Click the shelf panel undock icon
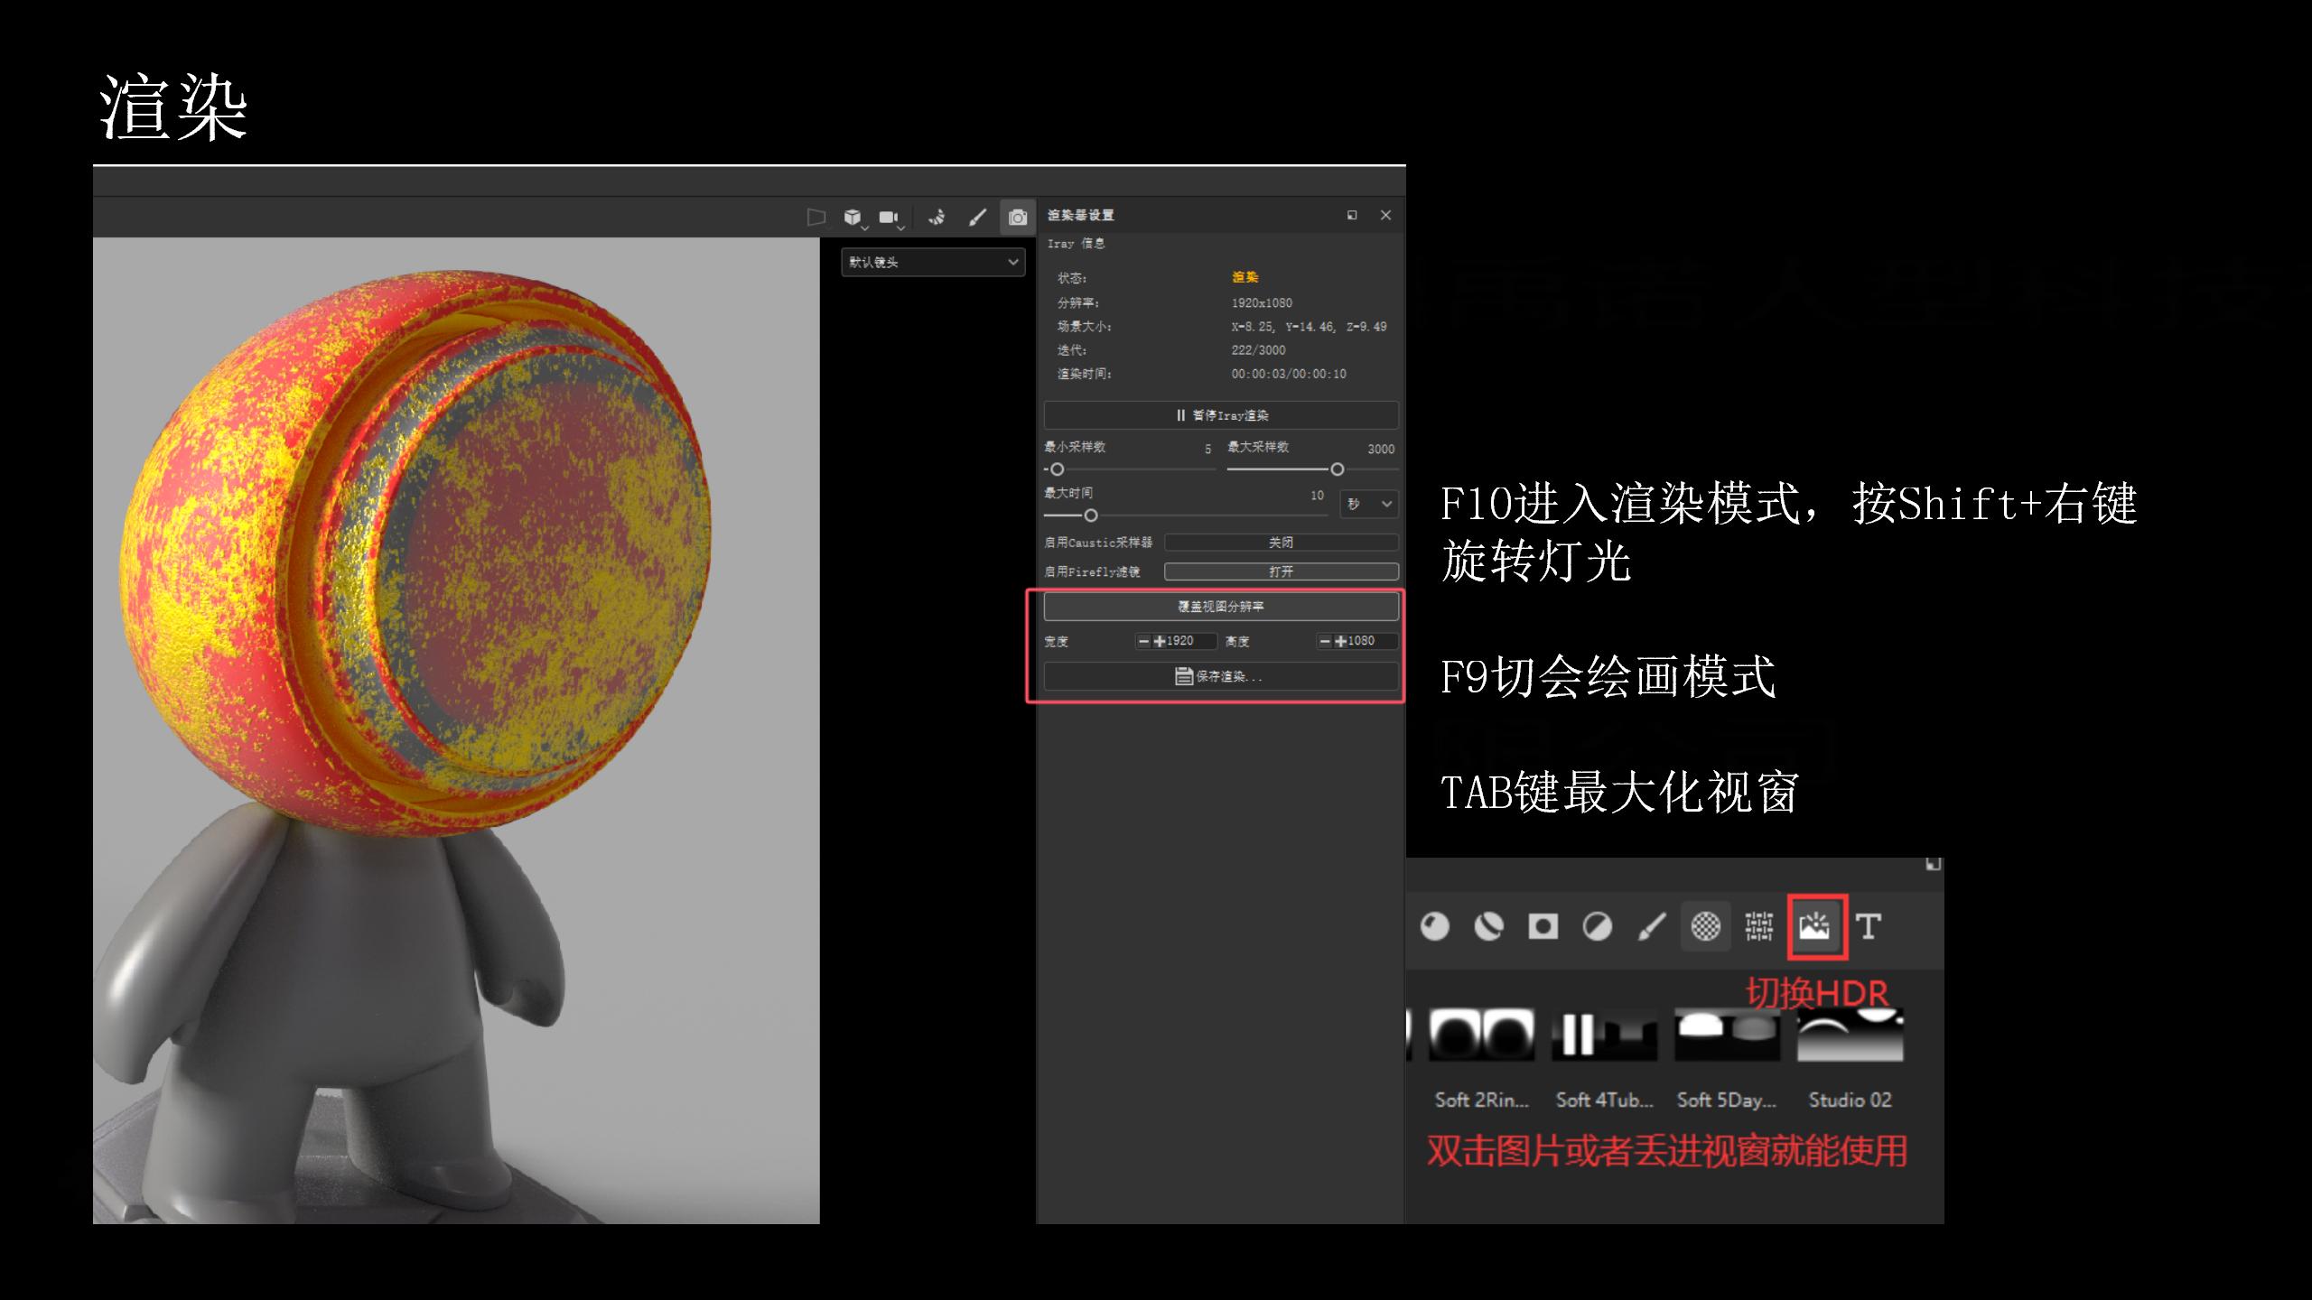 pos(1933,865)
